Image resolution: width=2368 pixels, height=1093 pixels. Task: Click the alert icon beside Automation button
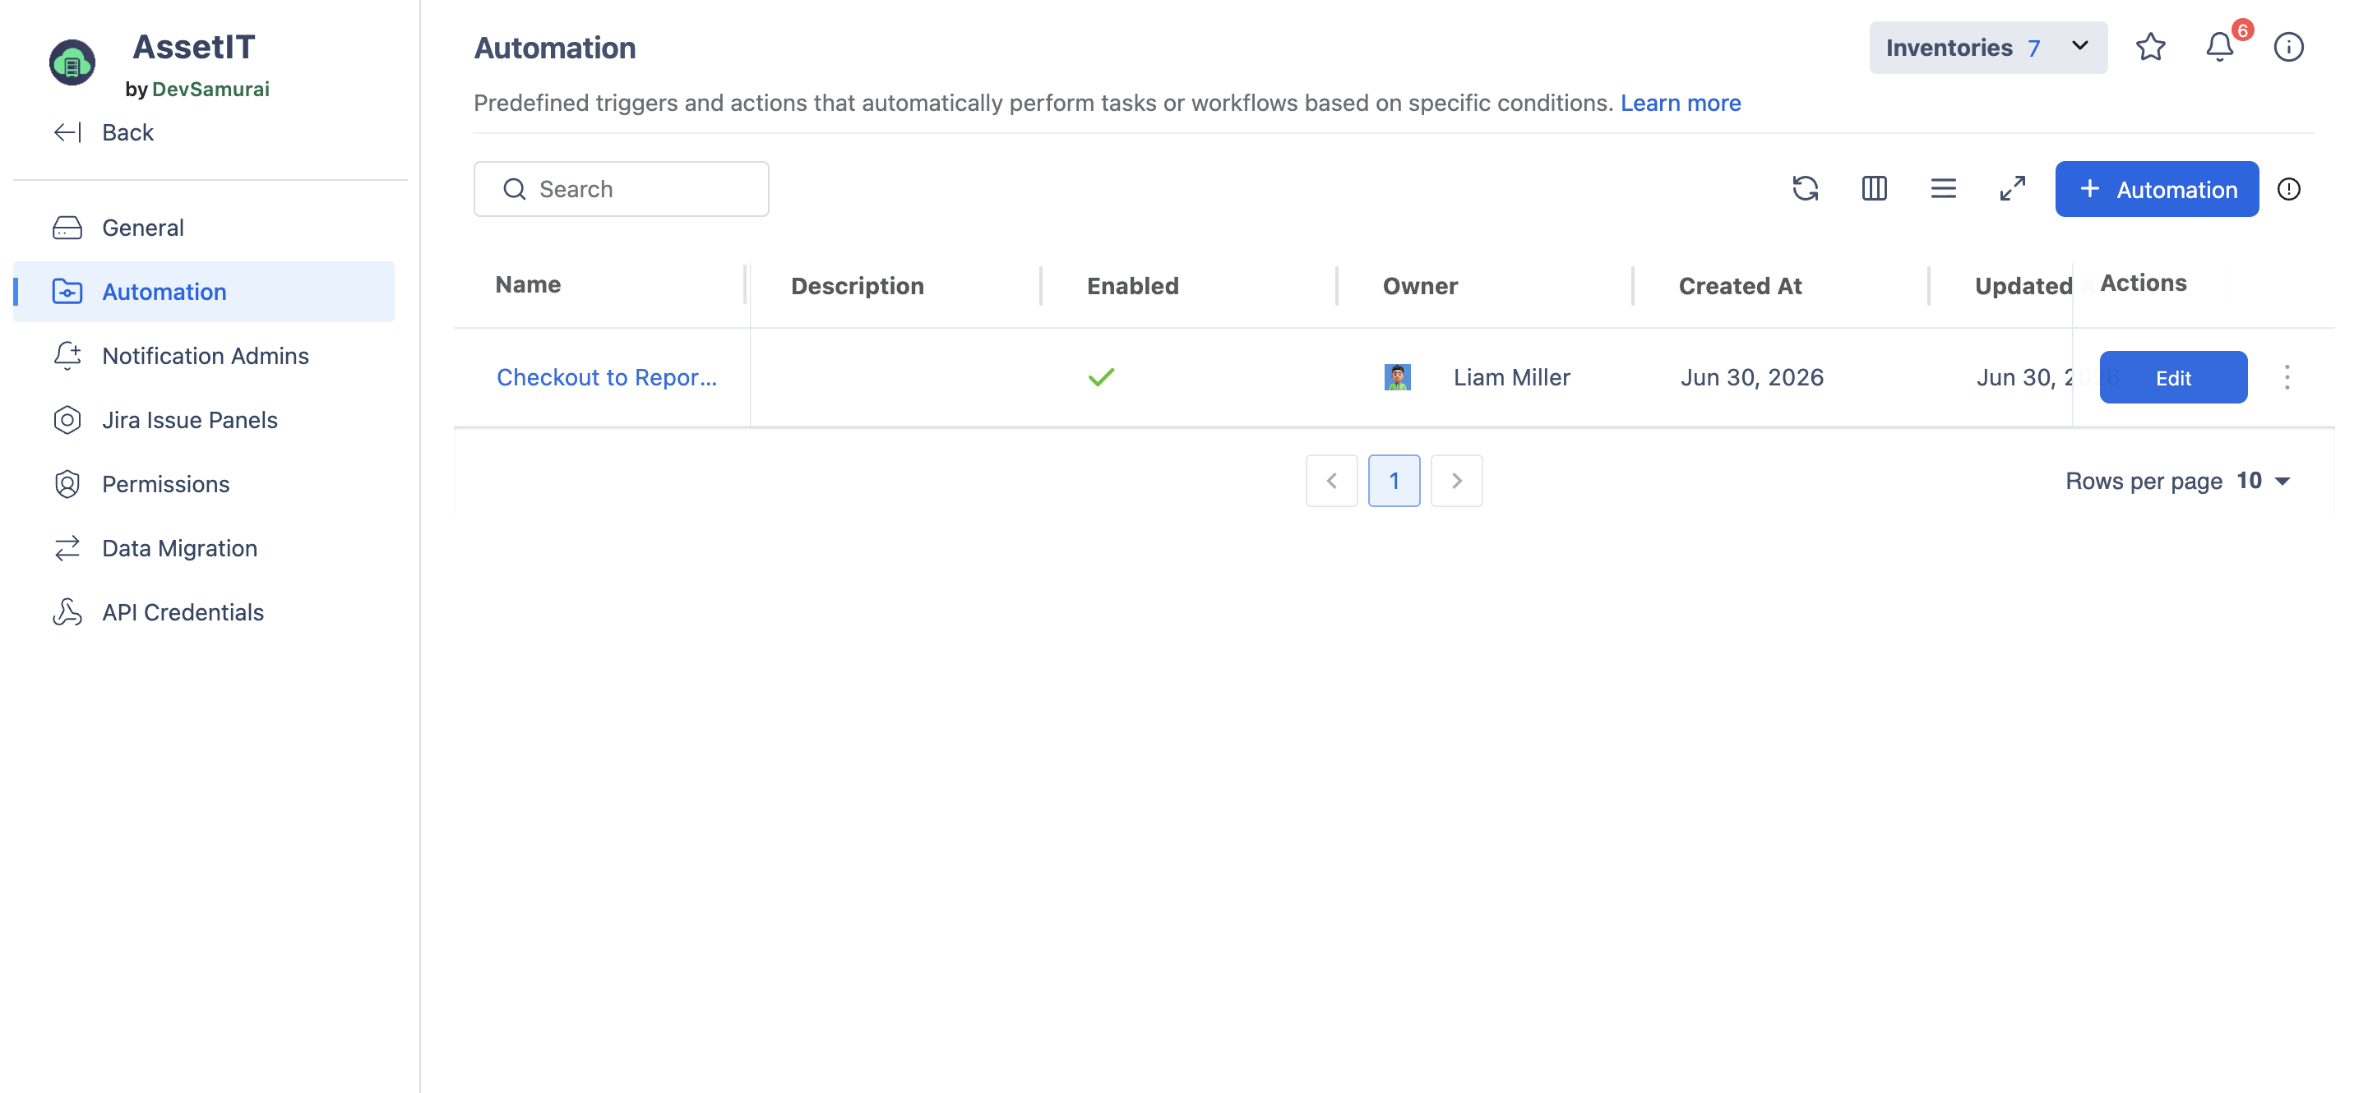pos(2288,189)
